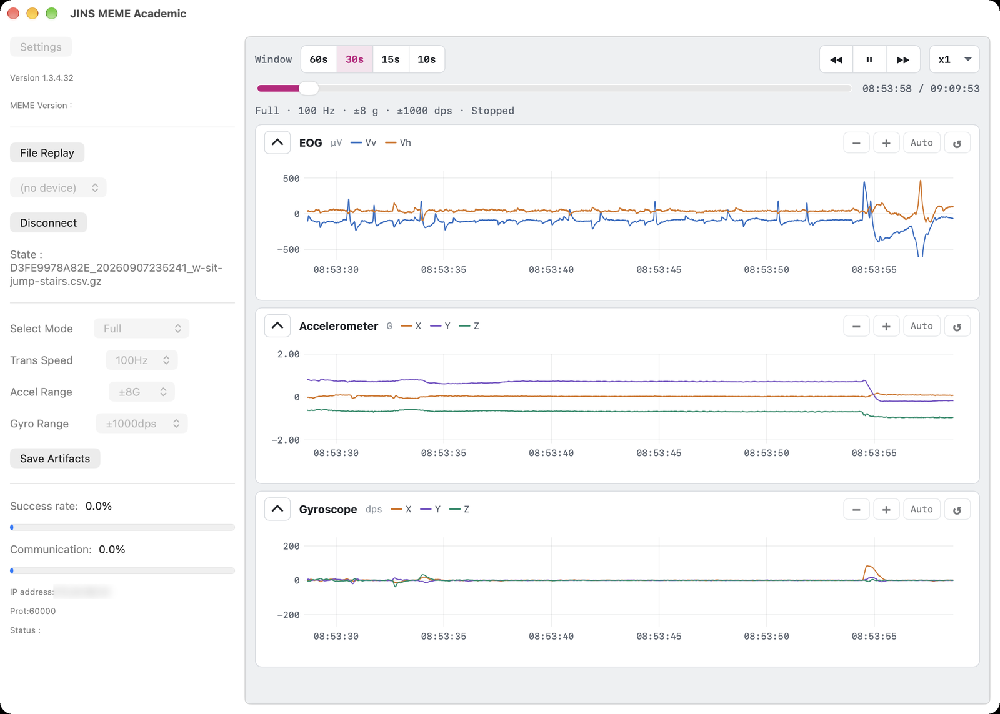The height and width of the screenshot is (714, 1000).
Task: Collapse the Gyroscope chart panel
Action: (x=277, y=509)
